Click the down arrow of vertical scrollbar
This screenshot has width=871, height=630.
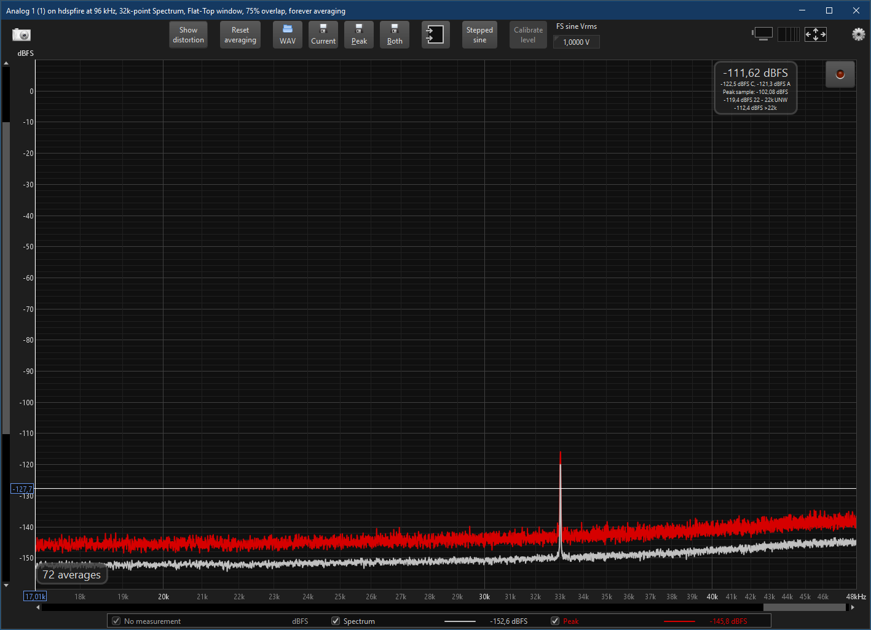click(x=6, y=585)
